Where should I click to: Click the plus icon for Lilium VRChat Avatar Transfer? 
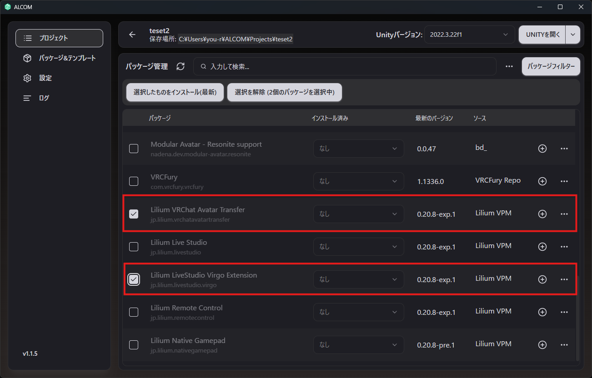click(542, 214)
